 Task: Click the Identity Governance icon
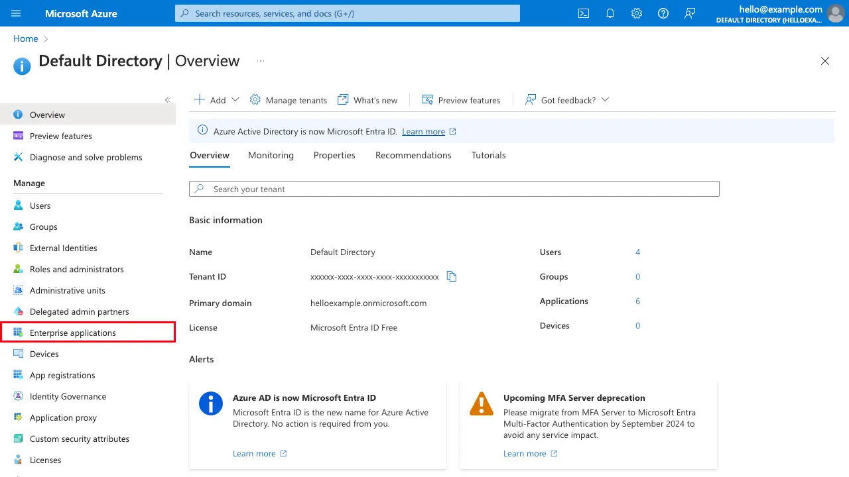18,396
